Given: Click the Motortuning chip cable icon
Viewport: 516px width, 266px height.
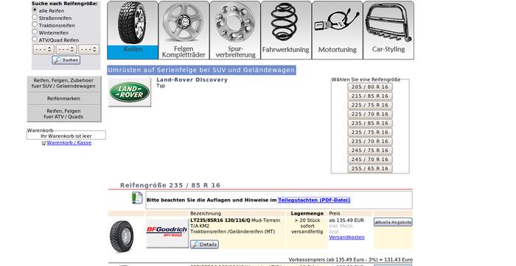Looking at the screenshot, I should pyautogui.click(x=337, y=21).
